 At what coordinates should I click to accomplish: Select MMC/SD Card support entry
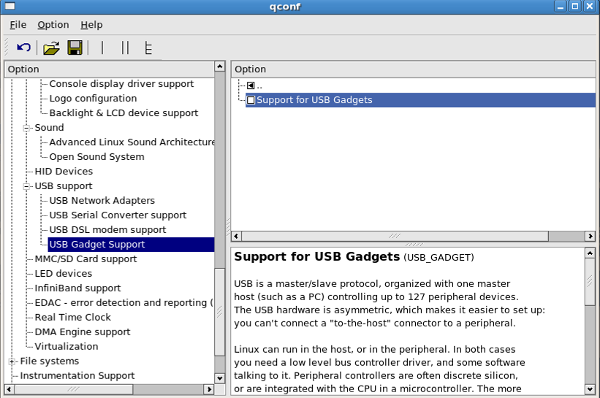[86, 259]
